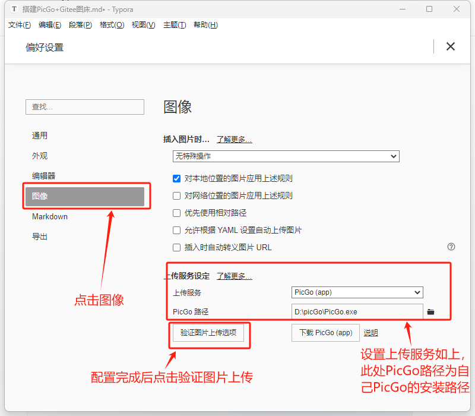The image size is (475, 416).
Task: Click the 下载 PicGo (app) button
Action: 325,333
